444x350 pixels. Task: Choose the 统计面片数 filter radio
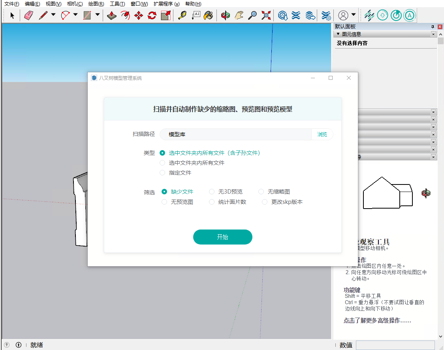coord(211,202)
